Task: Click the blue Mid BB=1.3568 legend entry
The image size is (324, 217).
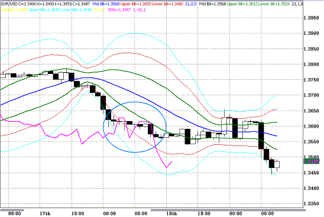Action: point(106,4)
